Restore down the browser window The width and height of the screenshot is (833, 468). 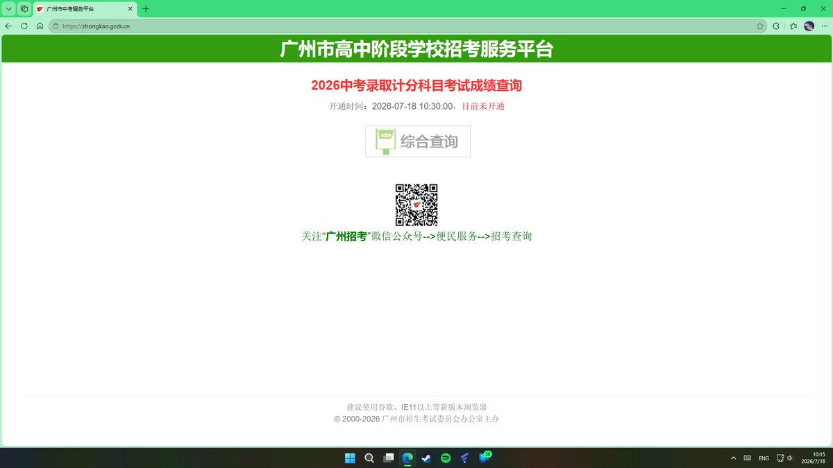(803, 8)
